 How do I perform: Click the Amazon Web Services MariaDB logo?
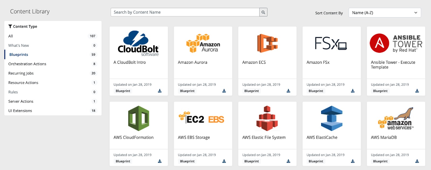[396, 119]
